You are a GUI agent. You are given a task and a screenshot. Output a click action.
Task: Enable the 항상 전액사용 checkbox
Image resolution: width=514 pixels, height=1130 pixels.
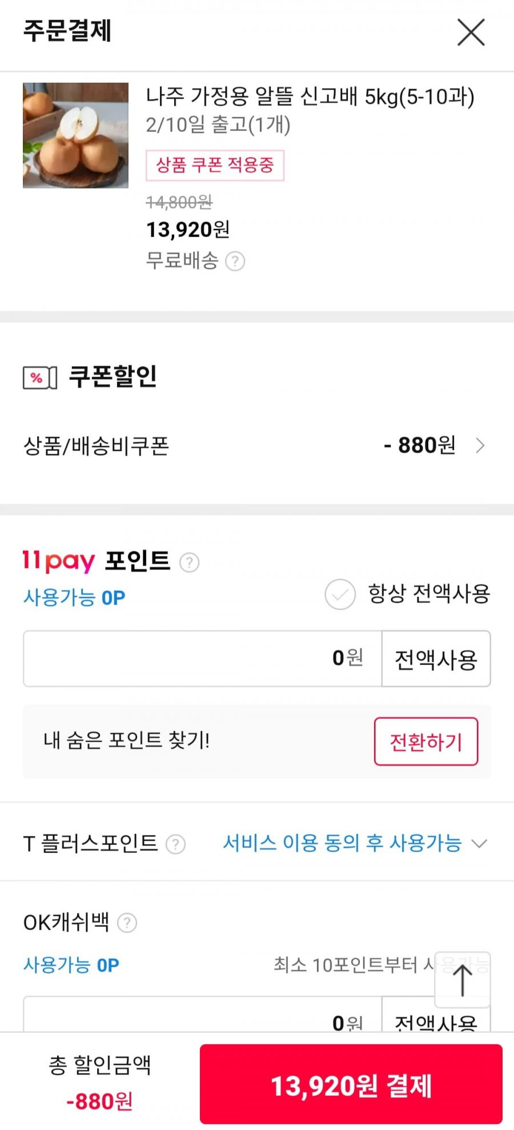340,594
